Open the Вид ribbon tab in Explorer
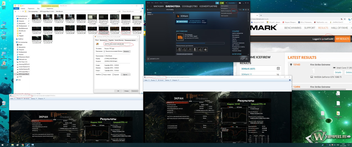Image resolution: width=352 pixels, height=147 pixels. point(38,8)
